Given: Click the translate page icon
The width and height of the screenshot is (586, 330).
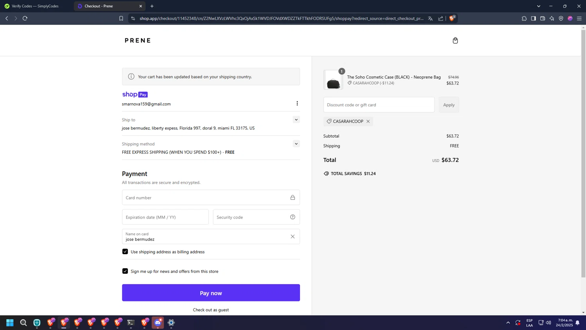Looking at the screenshot, I should pos(430,18).
